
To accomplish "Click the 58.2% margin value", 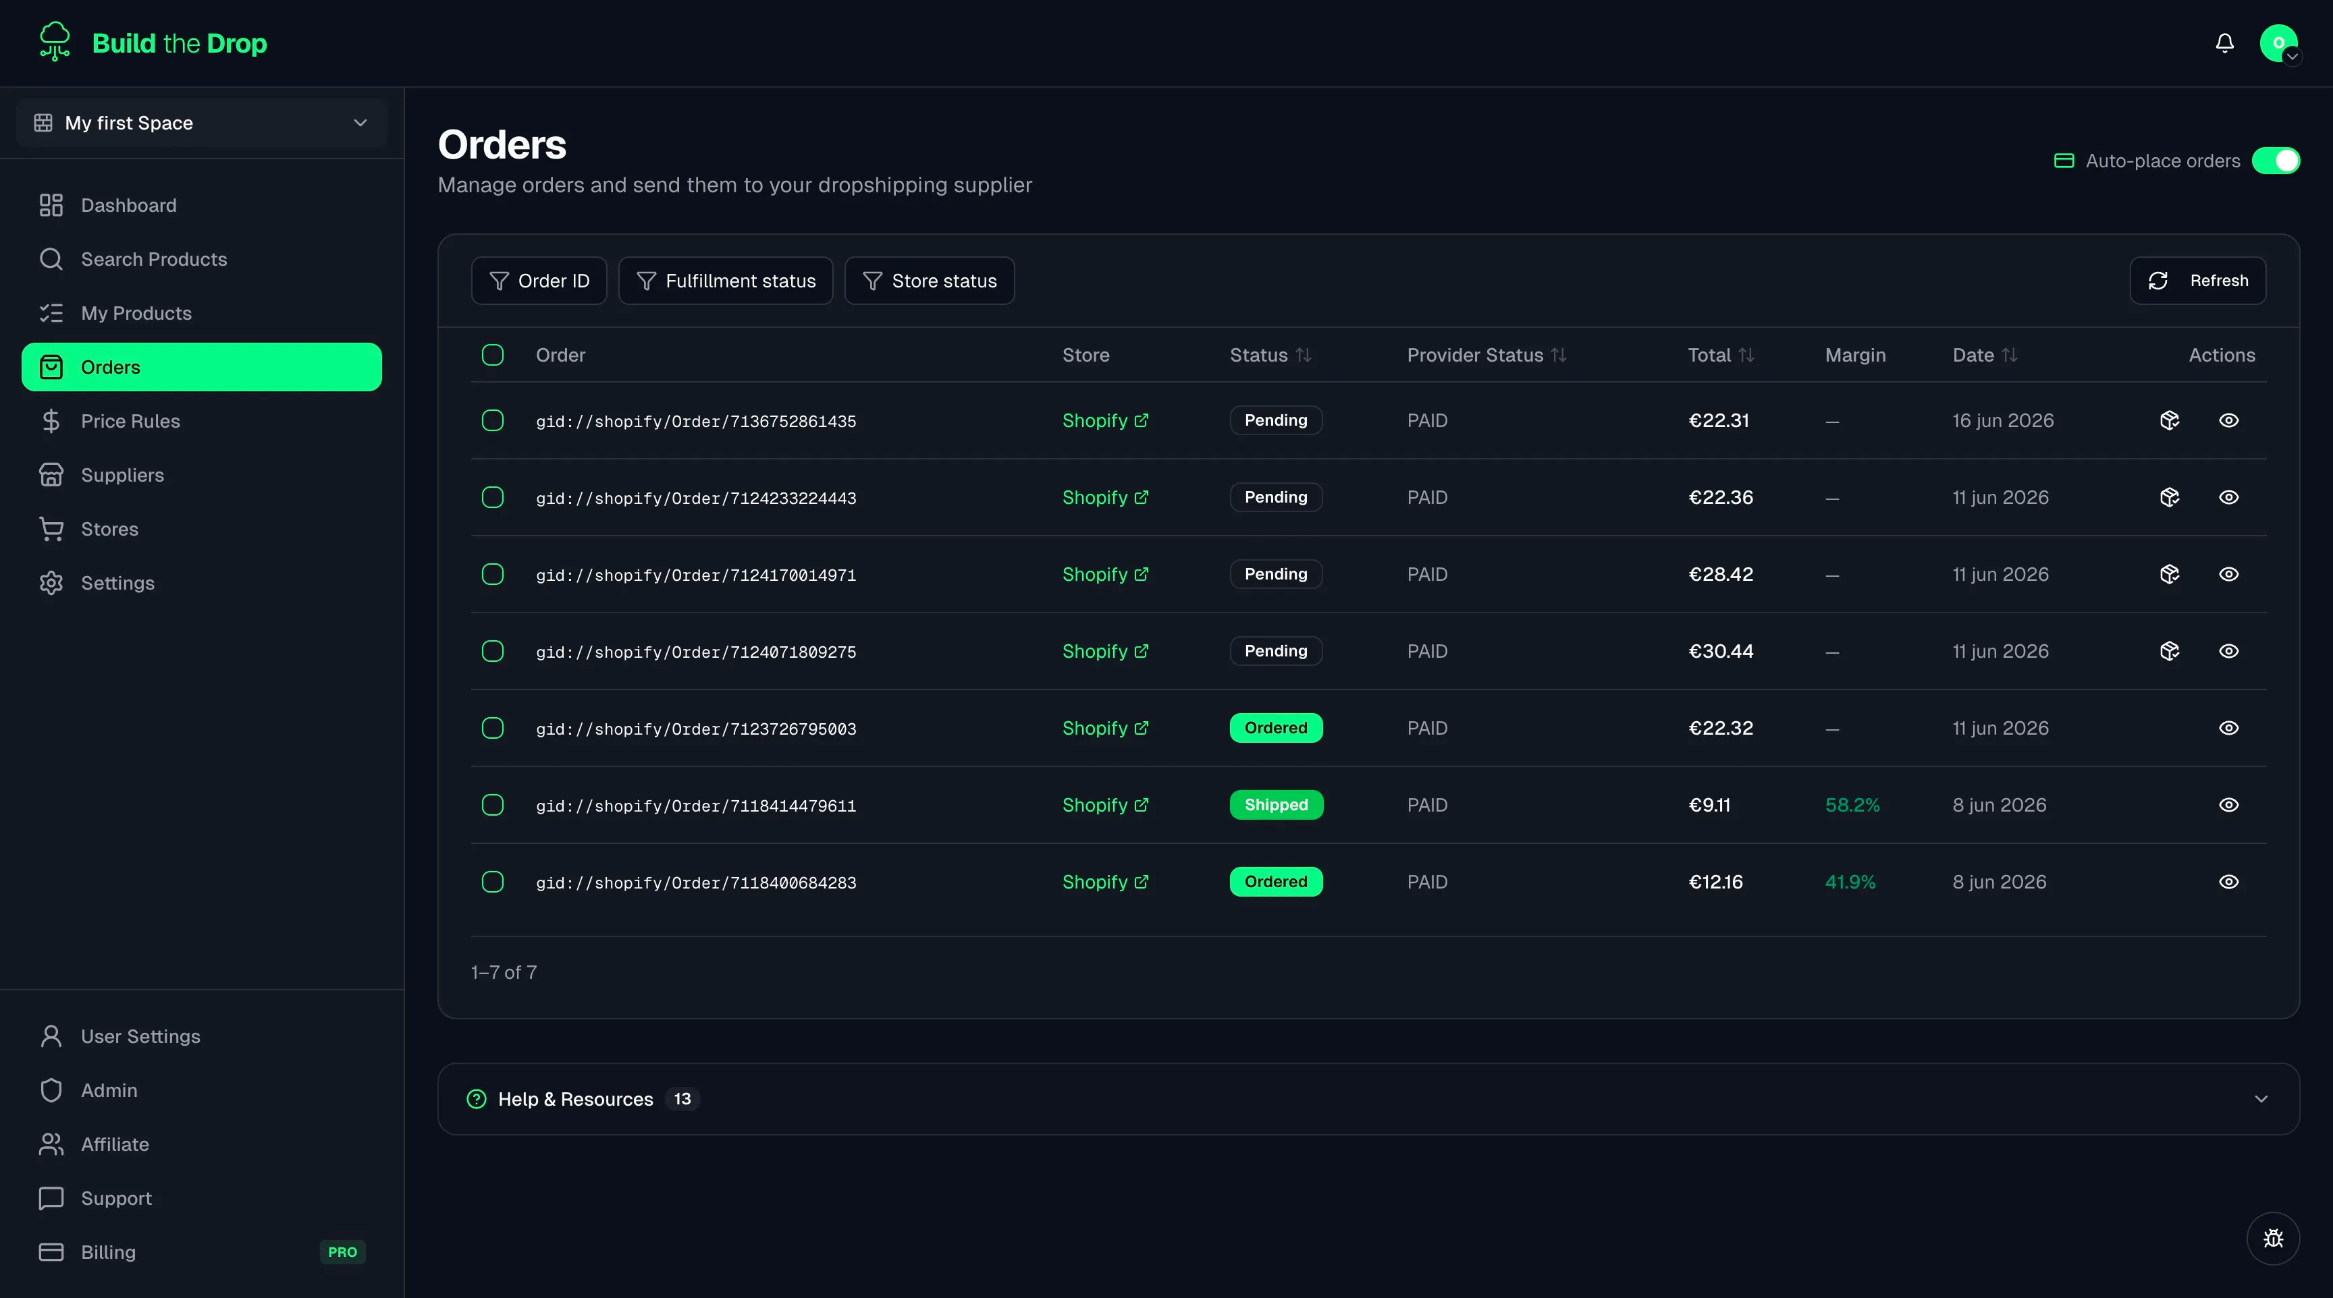I will tap(1852, 806).
